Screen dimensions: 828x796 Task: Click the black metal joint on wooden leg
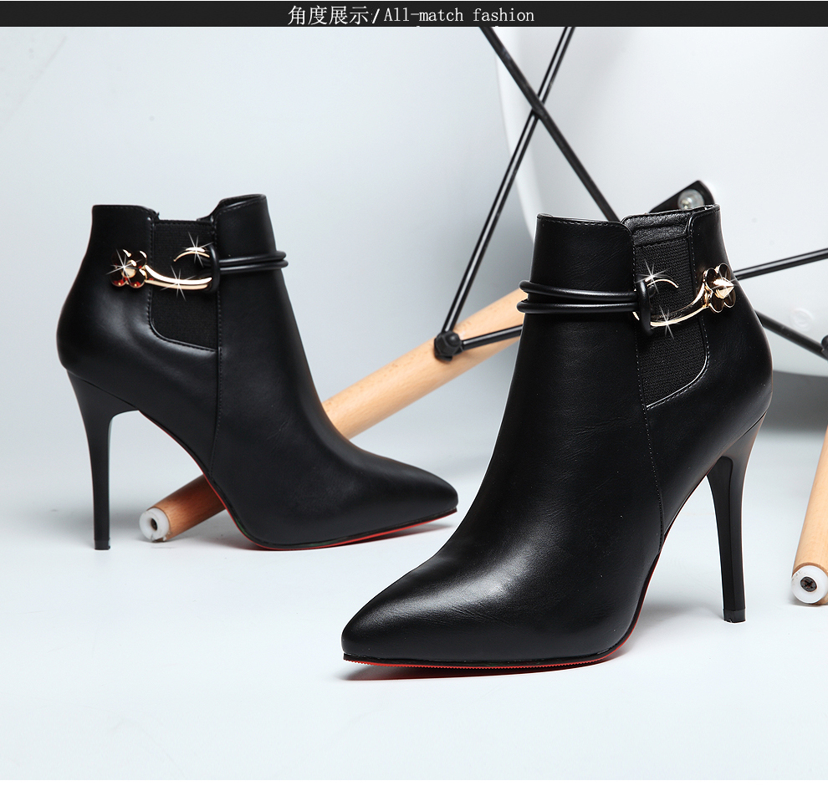tap(448, 344)
